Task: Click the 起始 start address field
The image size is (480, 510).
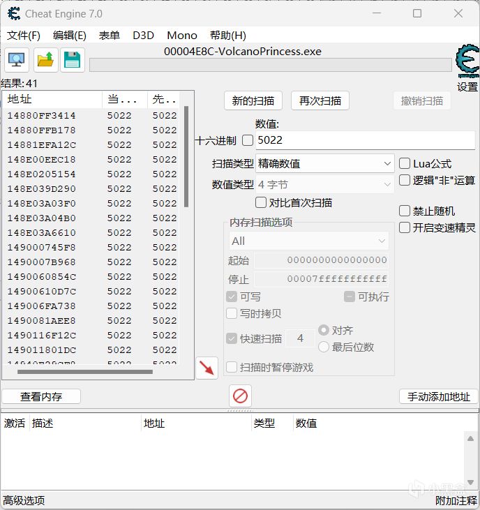Action: click(x=322, y=260)
